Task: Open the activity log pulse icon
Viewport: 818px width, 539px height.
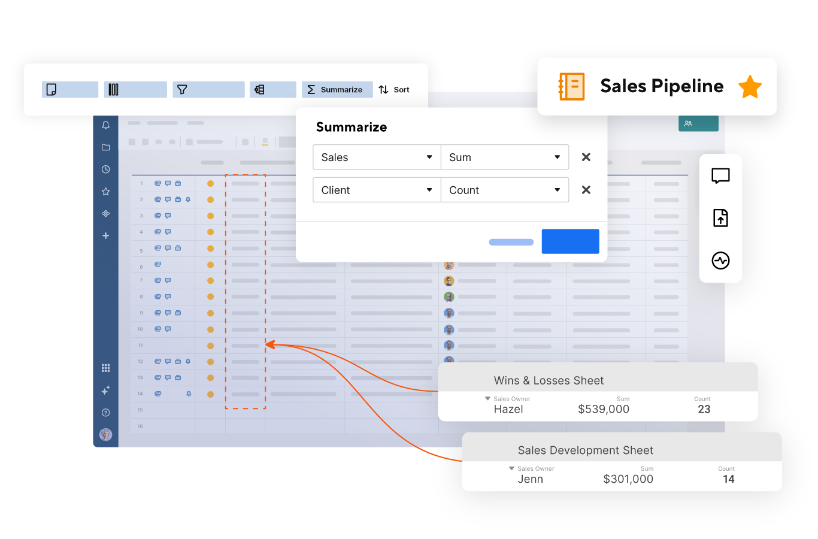Action: 720,261
